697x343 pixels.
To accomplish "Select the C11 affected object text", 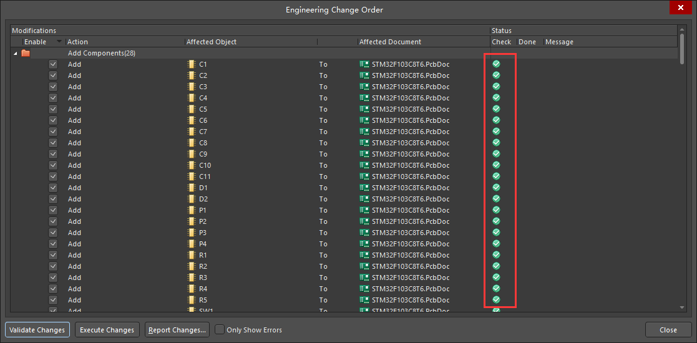I will point(205,176).
